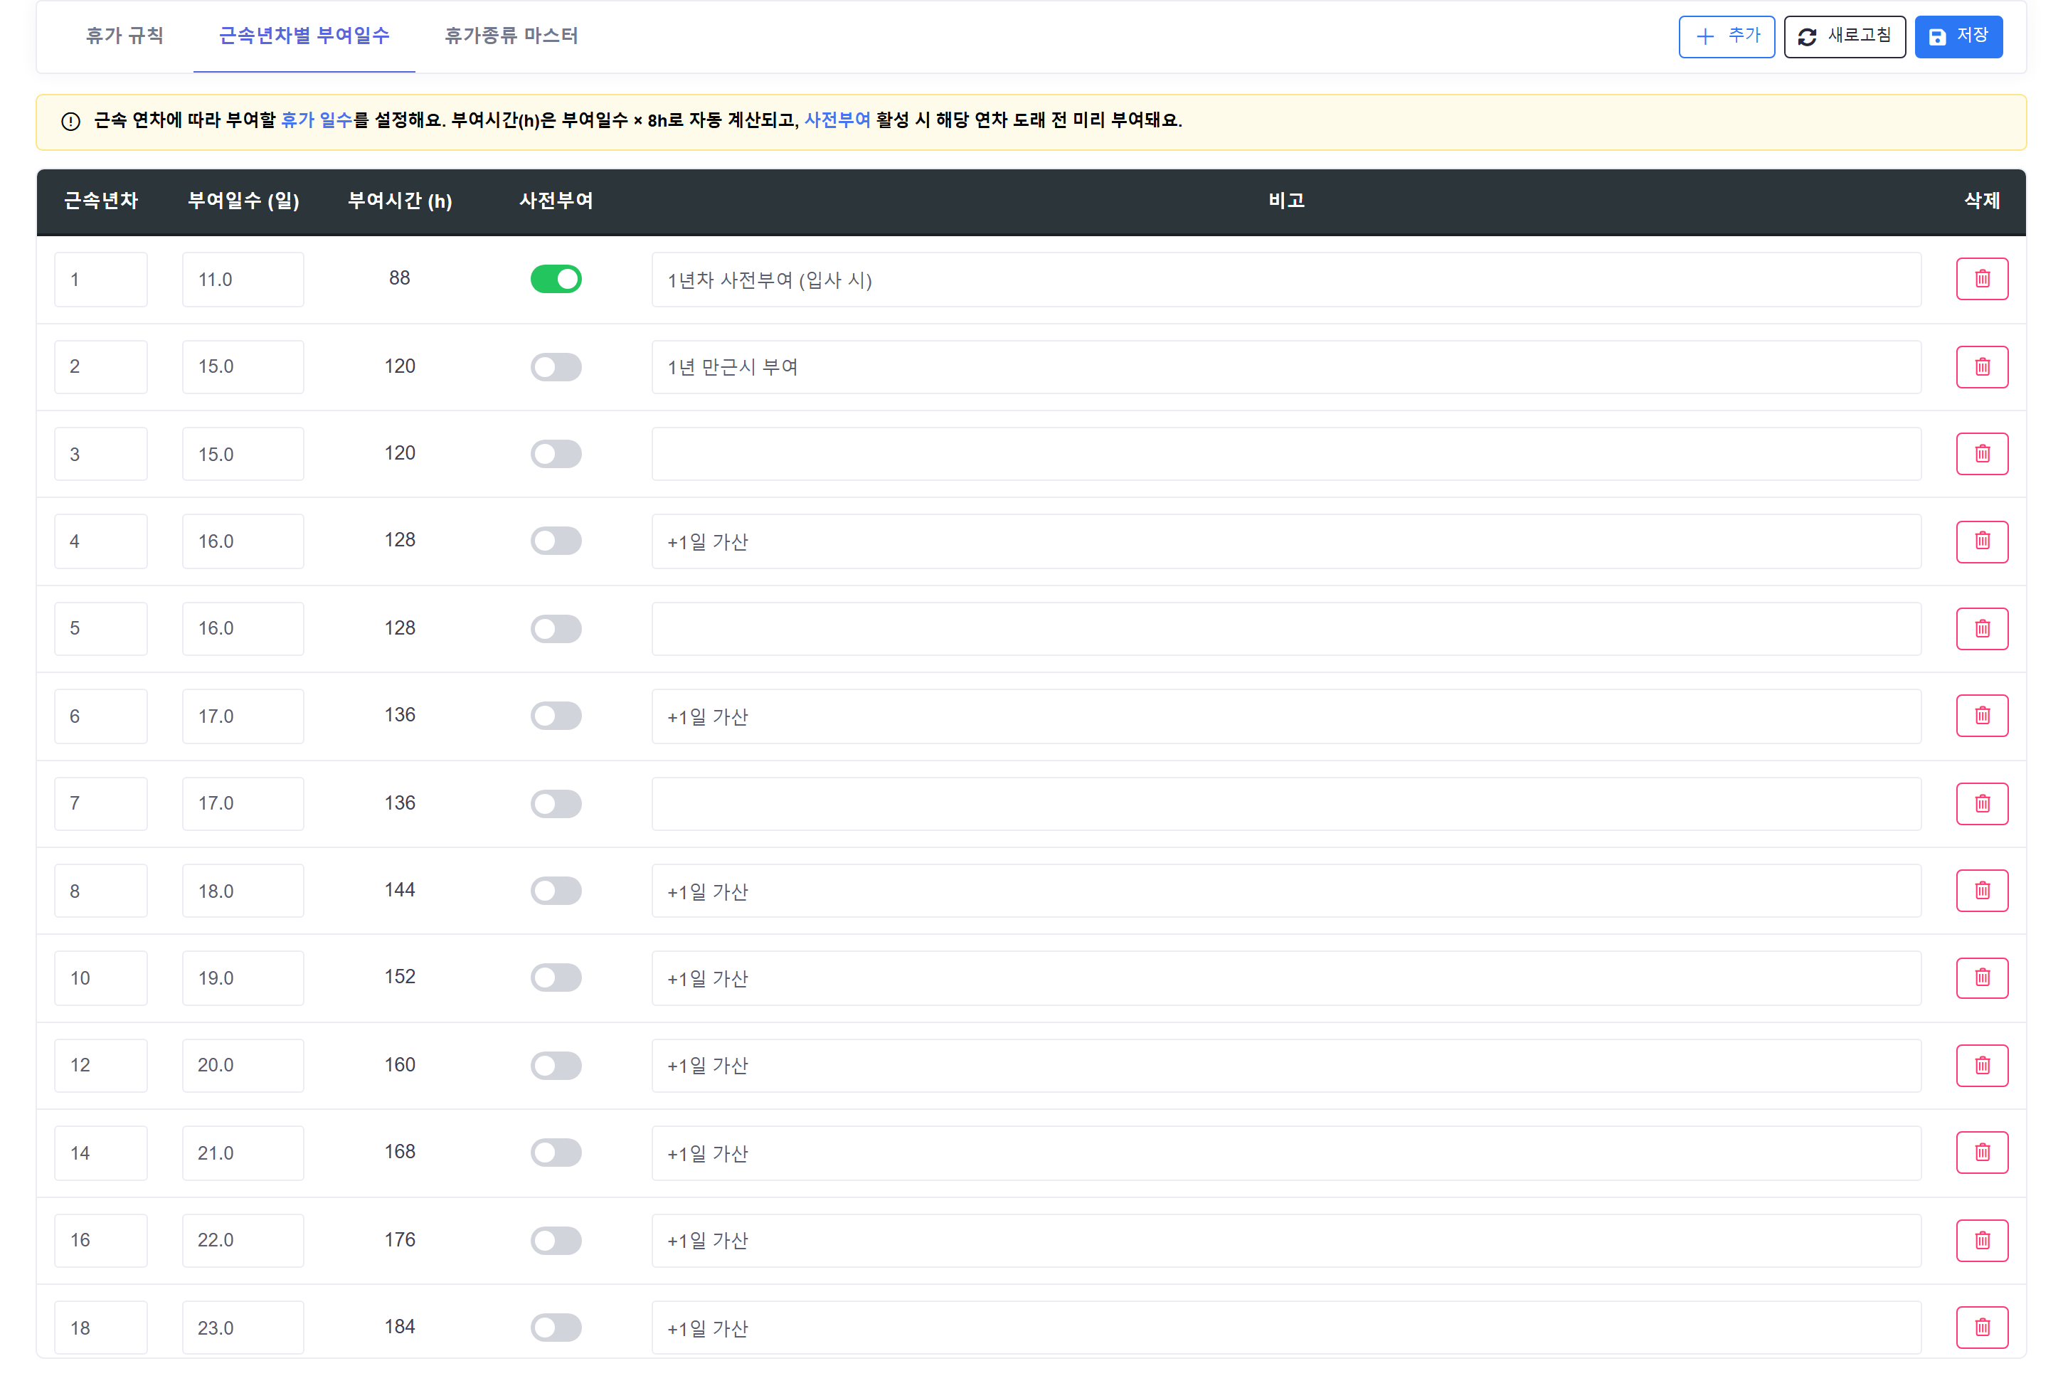Click the 비고 column header
The height and width of the screenshot is (1393, 2063).
pos(1286,201)
